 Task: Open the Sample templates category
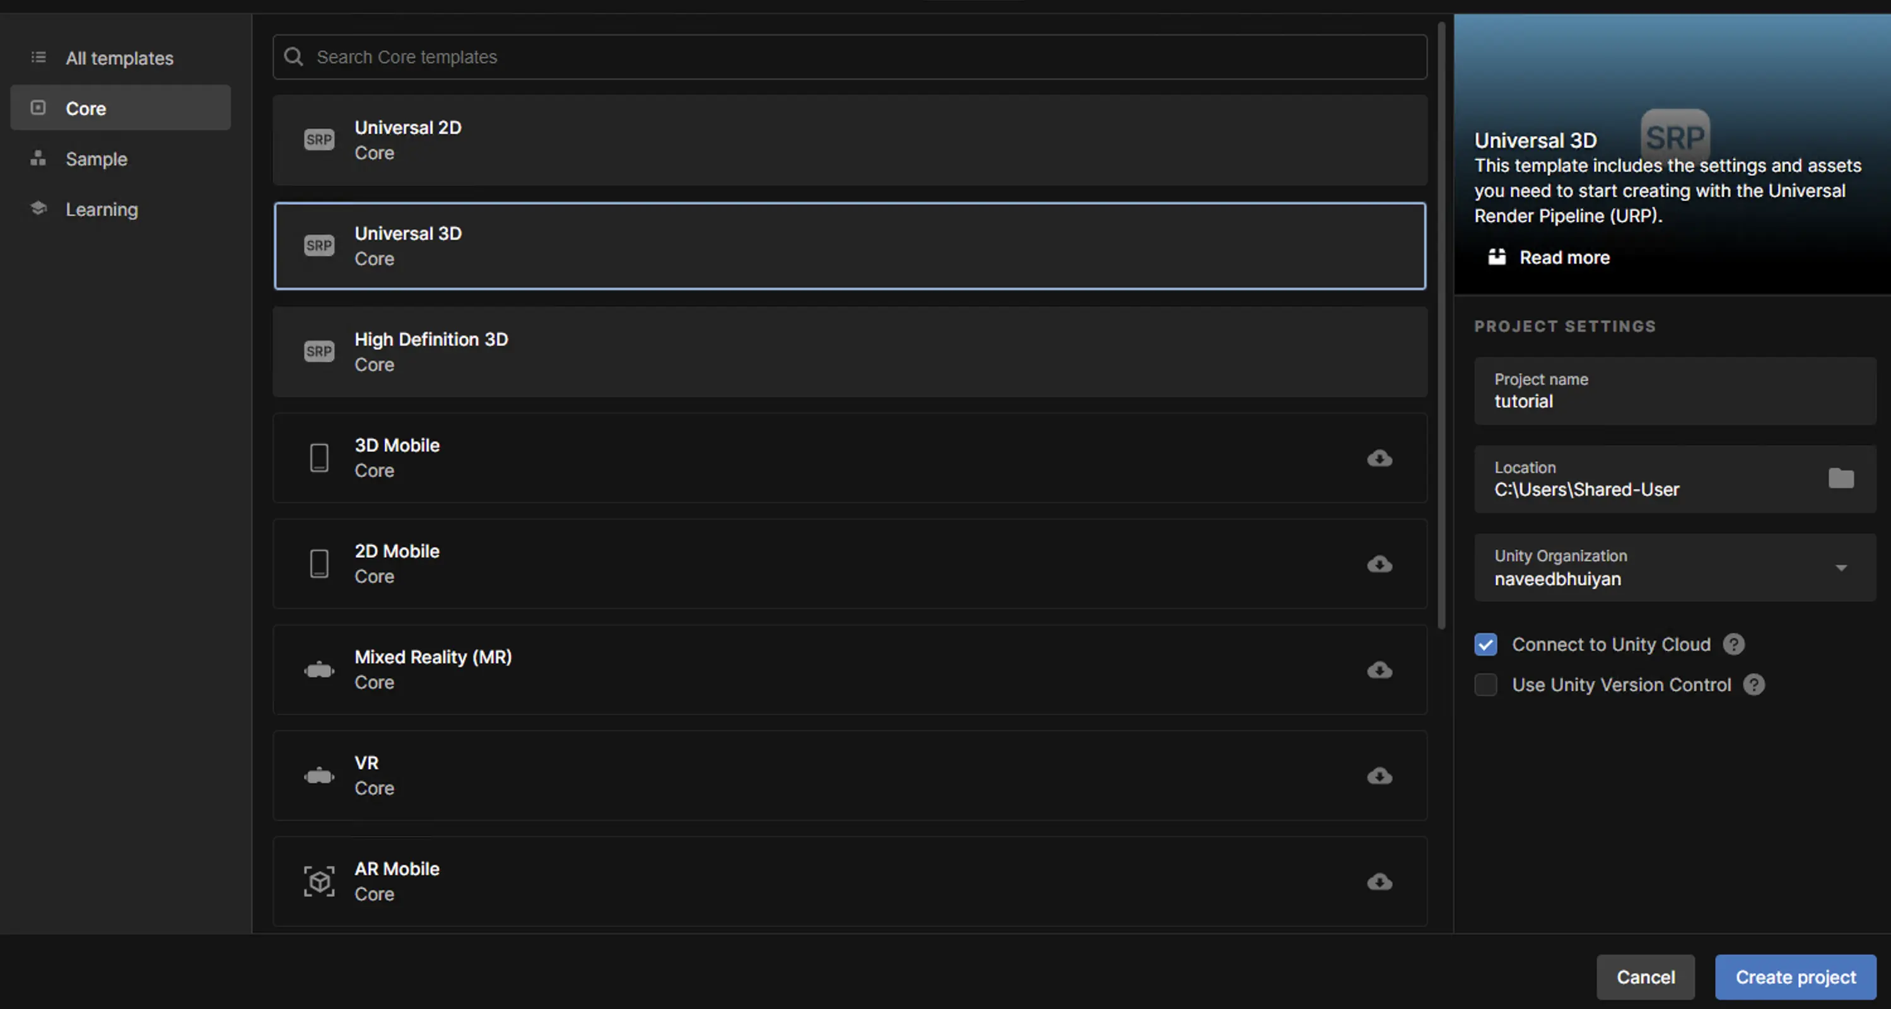(96, 160)
